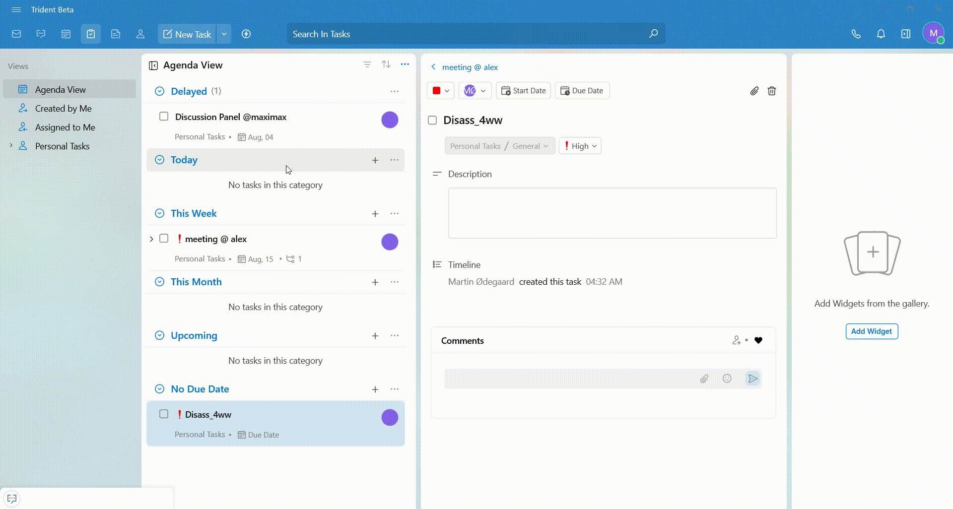This screenshot has width=953, height=509.
Task: Expand meeting @ alex subtasks
Action: [151, 239]
